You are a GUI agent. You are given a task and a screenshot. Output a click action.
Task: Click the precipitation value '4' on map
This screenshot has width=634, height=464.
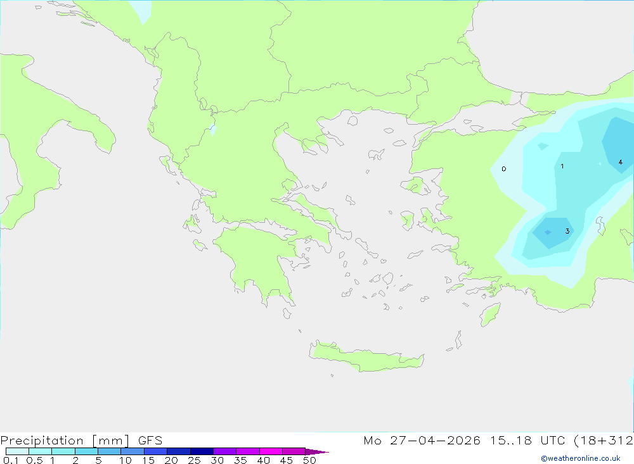coord(620,162)
